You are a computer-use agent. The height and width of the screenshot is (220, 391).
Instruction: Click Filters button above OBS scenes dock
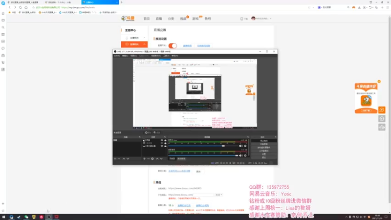coord(157,132)
